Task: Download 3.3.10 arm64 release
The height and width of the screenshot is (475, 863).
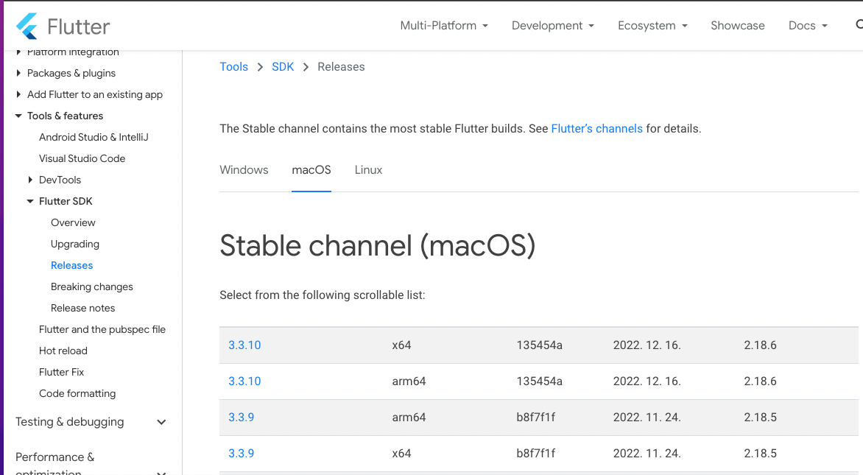Action: tap(244, 381)
